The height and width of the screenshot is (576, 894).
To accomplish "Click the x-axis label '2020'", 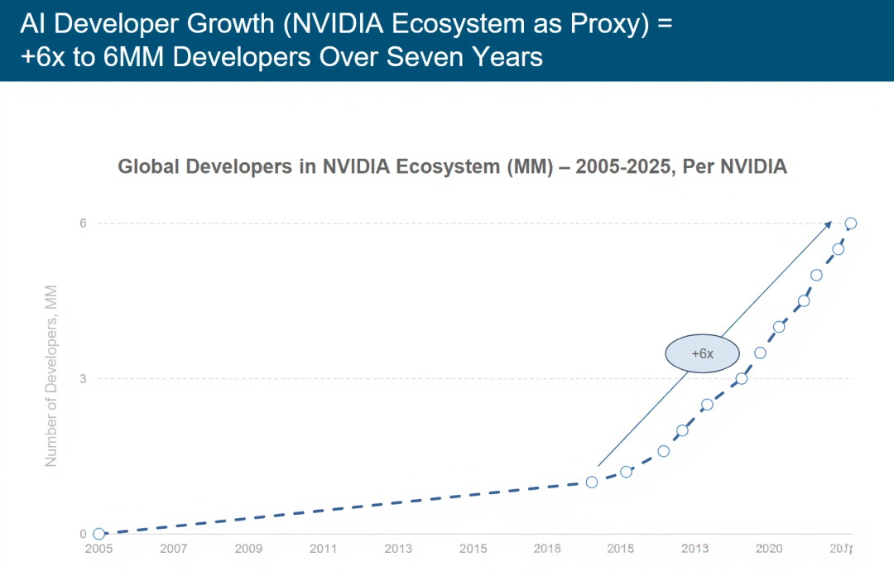I will coord(769,549).
